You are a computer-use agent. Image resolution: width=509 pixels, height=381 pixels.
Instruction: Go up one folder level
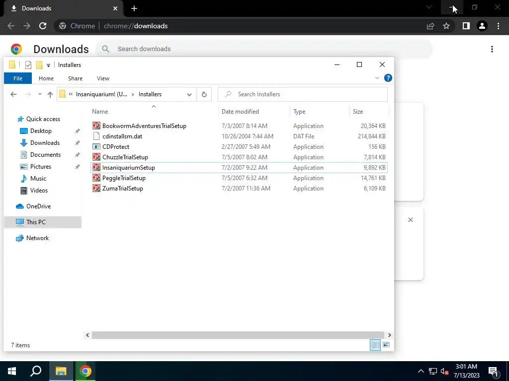pyautogui.click(x=50, y=94)
